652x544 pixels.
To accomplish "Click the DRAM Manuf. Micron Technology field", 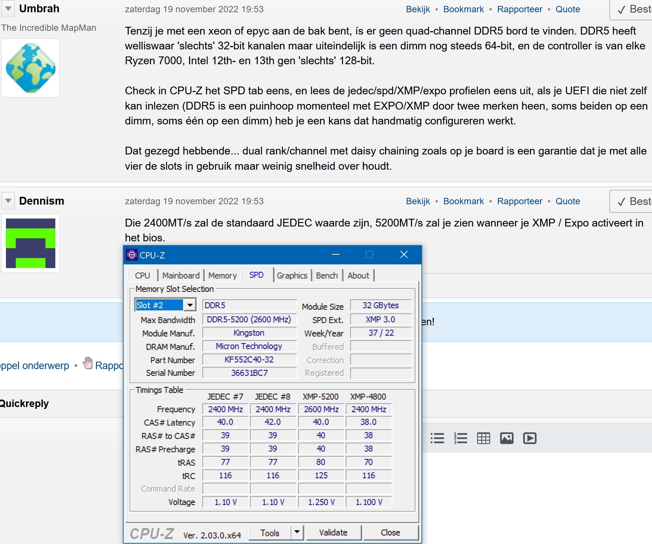I will pos(249,346).
